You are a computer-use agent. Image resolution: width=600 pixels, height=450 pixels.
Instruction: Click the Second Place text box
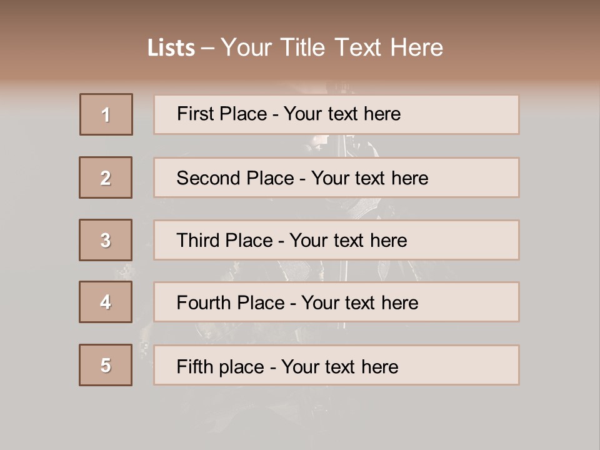point(336,177)
